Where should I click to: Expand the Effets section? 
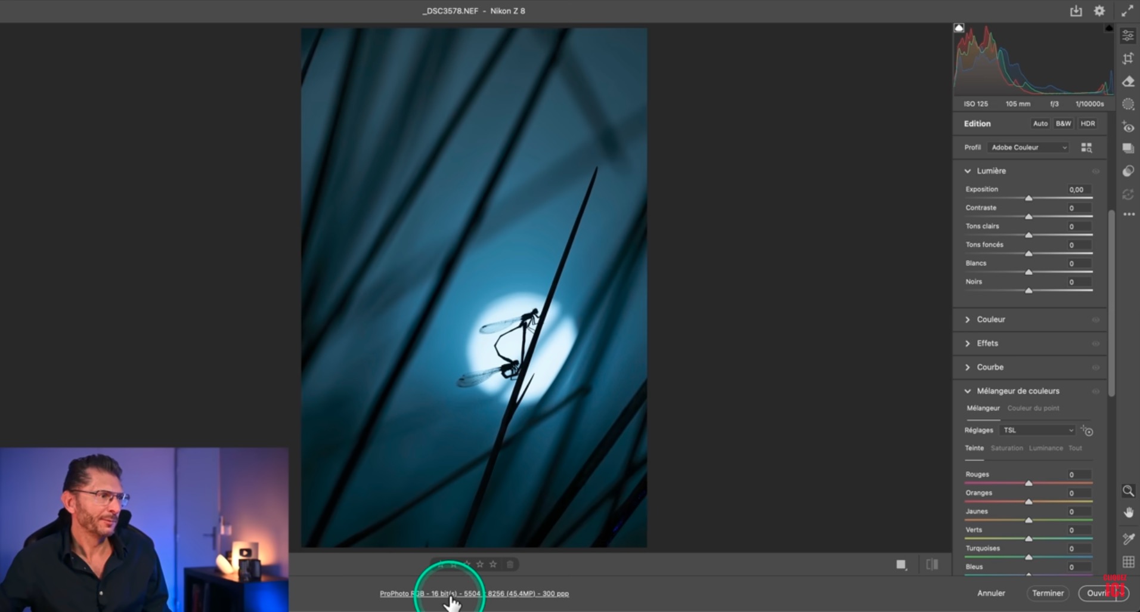tap(987, 344)
